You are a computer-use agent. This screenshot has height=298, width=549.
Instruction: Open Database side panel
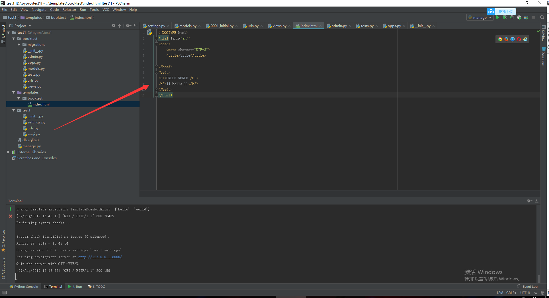click(544, 56)
